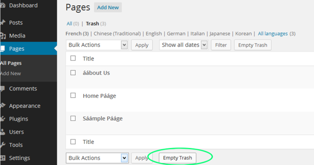Toggle the top Title select-all checkbox
The width and height of the screenshot is (314, 165).
click(x=73, y=58)
